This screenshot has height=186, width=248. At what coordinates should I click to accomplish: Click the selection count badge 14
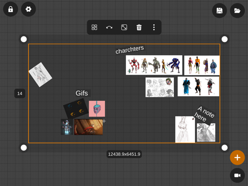pyautogui.click(x=20, y=93)
